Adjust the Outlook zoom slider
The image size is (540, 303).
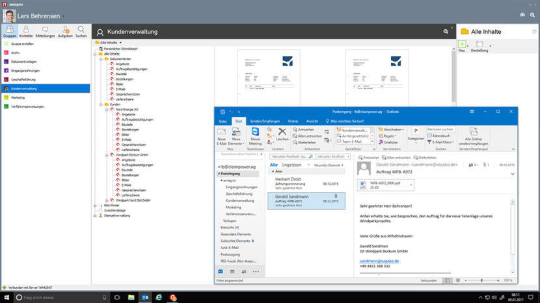click(481, 281)
